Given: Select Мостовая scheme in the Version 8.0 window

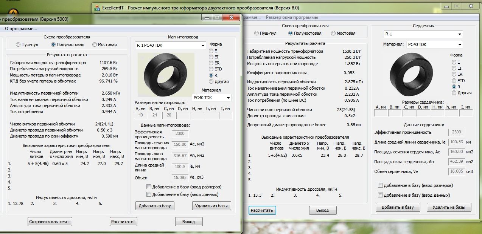Looking at the screenshot, I should point(333,33).
